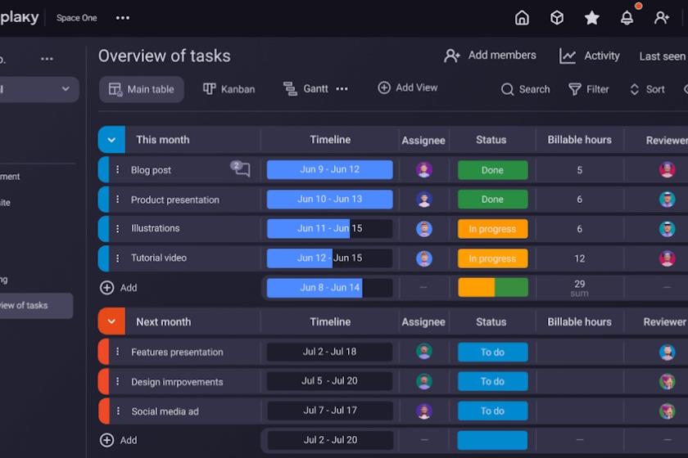Click reviewer avatar for Tutorial video

(667, 258)
